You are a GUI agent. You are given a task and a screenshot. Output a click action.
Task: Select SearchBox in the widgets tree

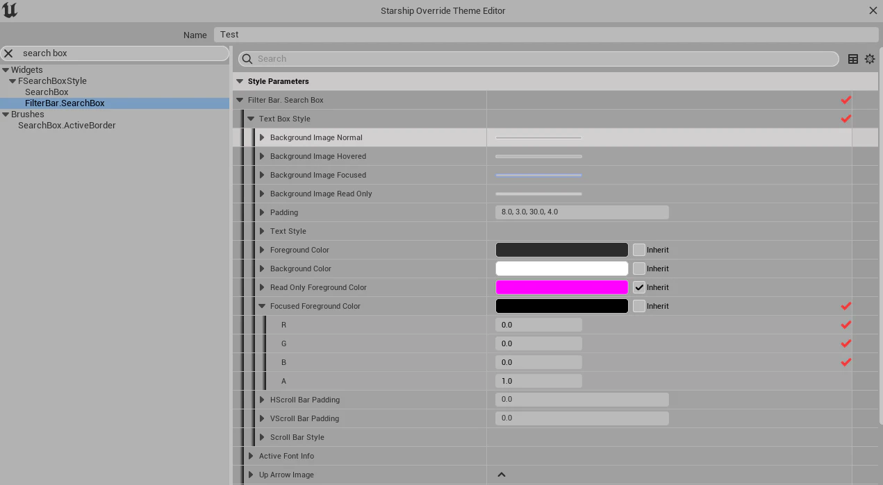point(47,92)
